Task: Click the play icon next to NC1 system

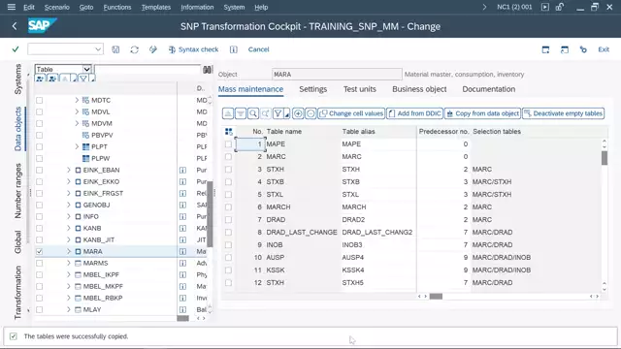Action: point(545,7)
